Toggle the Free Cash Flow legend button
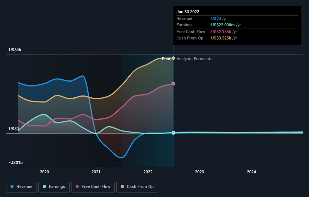The image size is (309, 197). pos(93,187)
